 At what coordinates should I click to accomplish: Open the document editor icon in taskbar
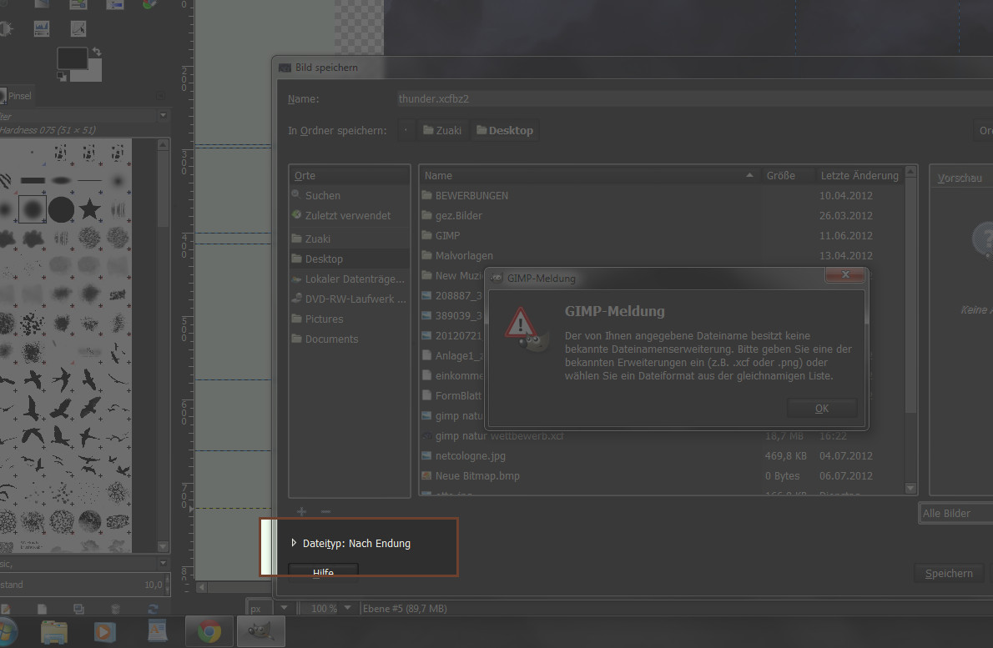[157, 631]
